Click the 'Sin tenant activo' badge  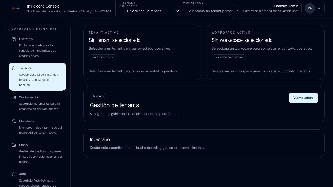click(x=103, y=57)
